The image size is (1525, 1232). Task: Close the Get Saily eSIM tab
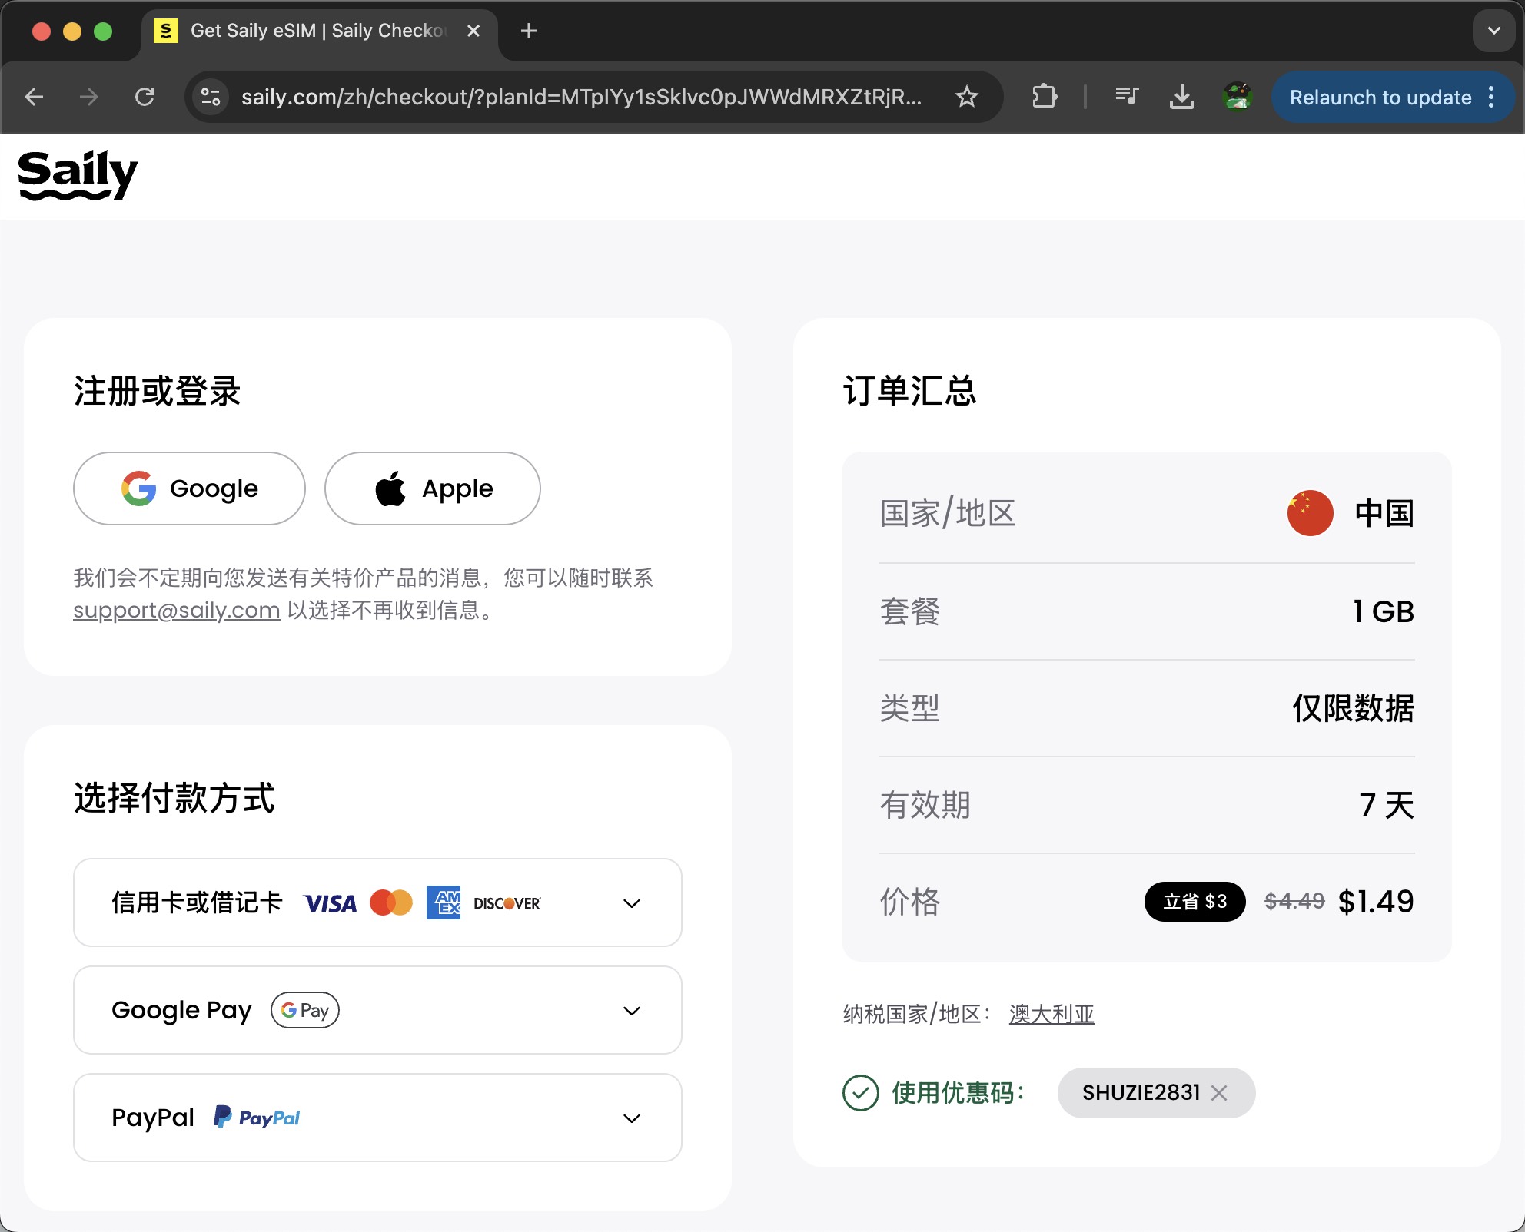473,31
